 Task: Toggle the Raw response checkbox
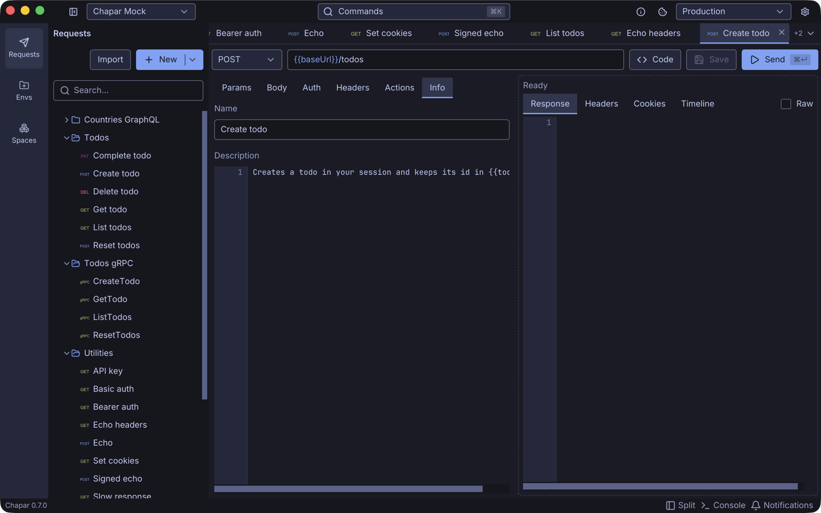tap(786, 104)
